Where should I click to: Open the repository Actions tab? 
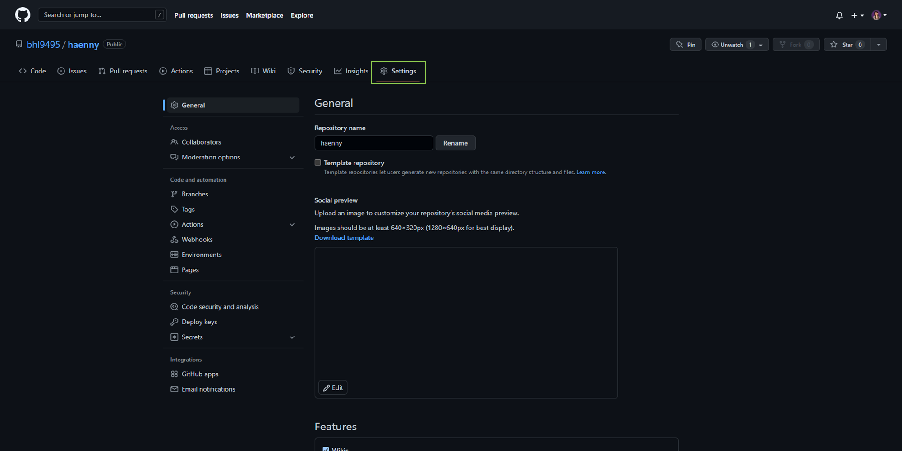point(176,71)
